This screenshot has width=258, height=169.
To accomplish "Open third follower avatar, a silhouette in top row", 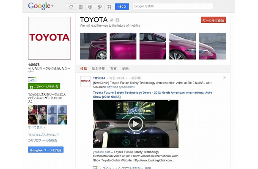I will point(52,110).
